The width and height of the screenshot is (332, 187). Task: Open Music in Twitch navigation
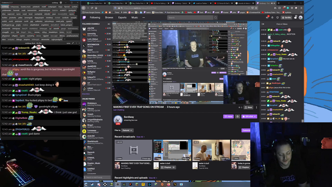tap(135, 18)
